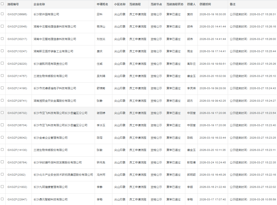Screen dimensions: 277x205
Task: Click creator name 胡杰
Action: pos(190,101)
